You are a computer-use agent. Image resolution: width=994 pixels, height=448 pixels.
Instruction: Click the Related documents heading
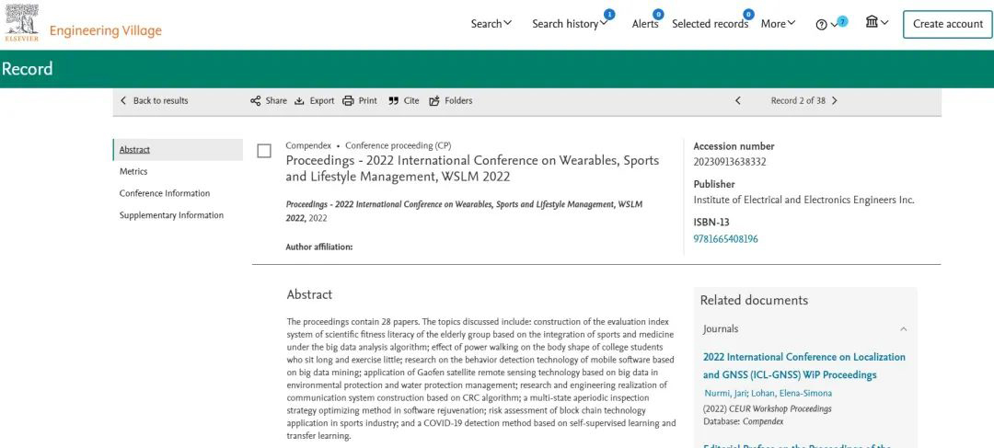point(754,301)
